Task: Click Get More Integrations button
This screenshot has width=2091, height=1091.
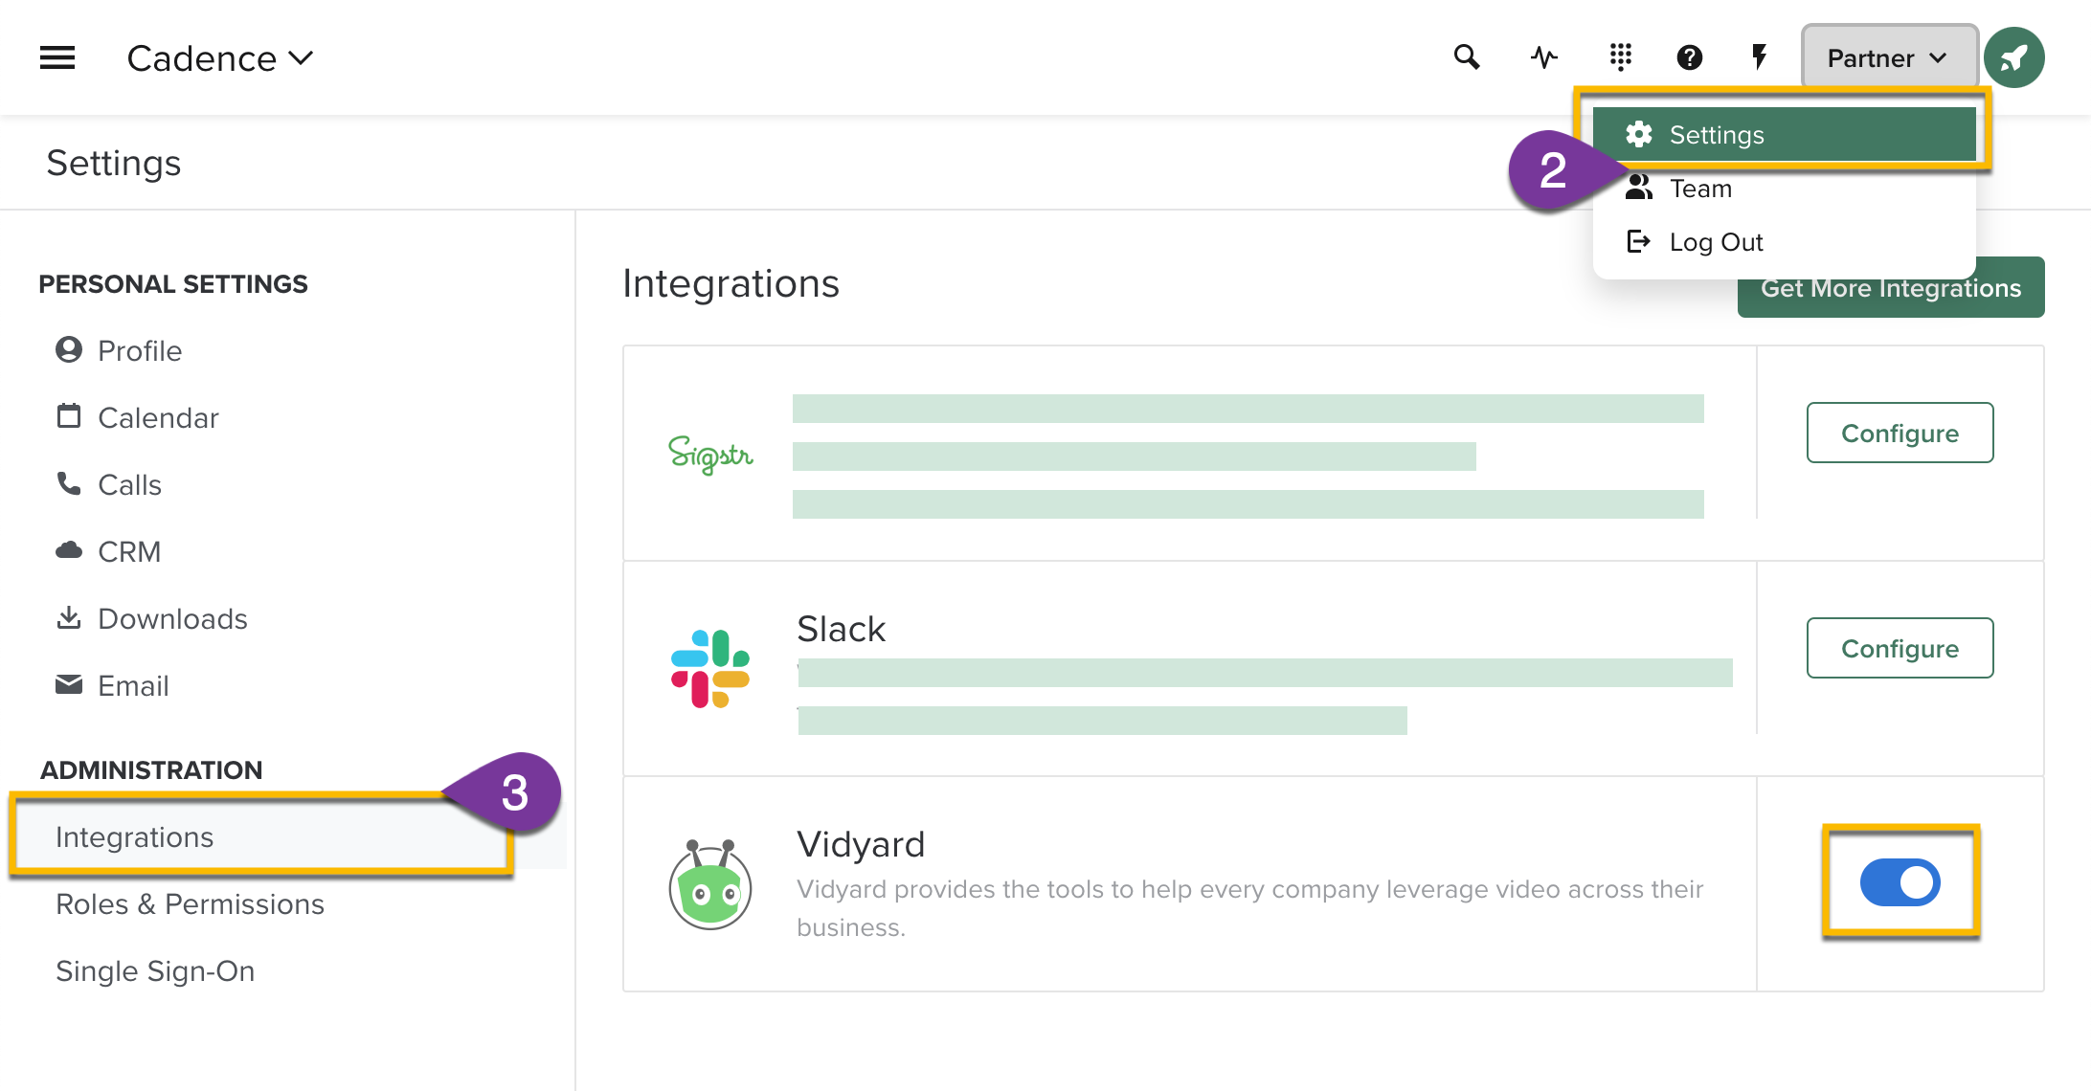Action: [1891, 288]
